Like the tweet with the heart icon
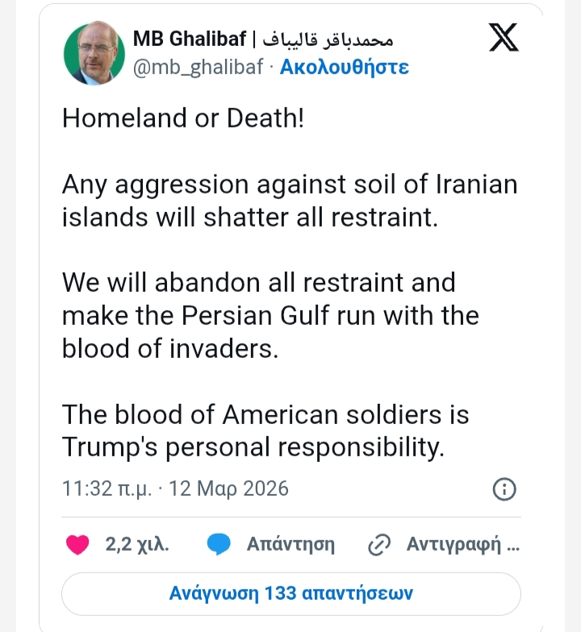 click(x=77, y=544)
